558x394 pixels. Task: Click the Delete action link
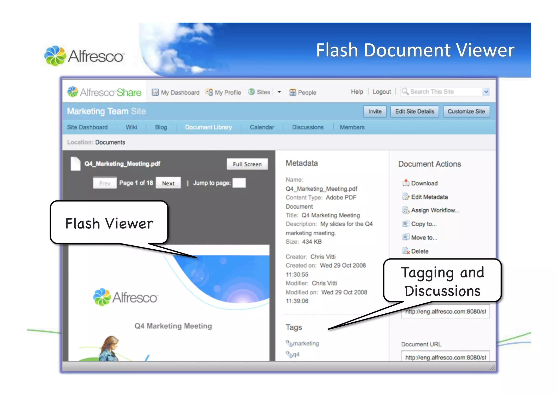coord(420,251)
